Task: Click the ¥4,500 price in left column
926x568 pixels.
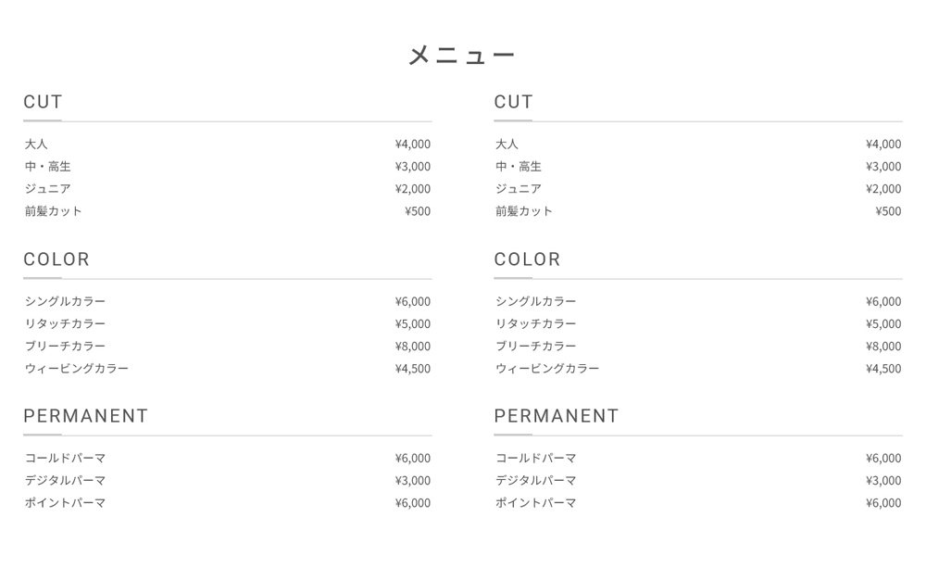Action: (413, 368)
